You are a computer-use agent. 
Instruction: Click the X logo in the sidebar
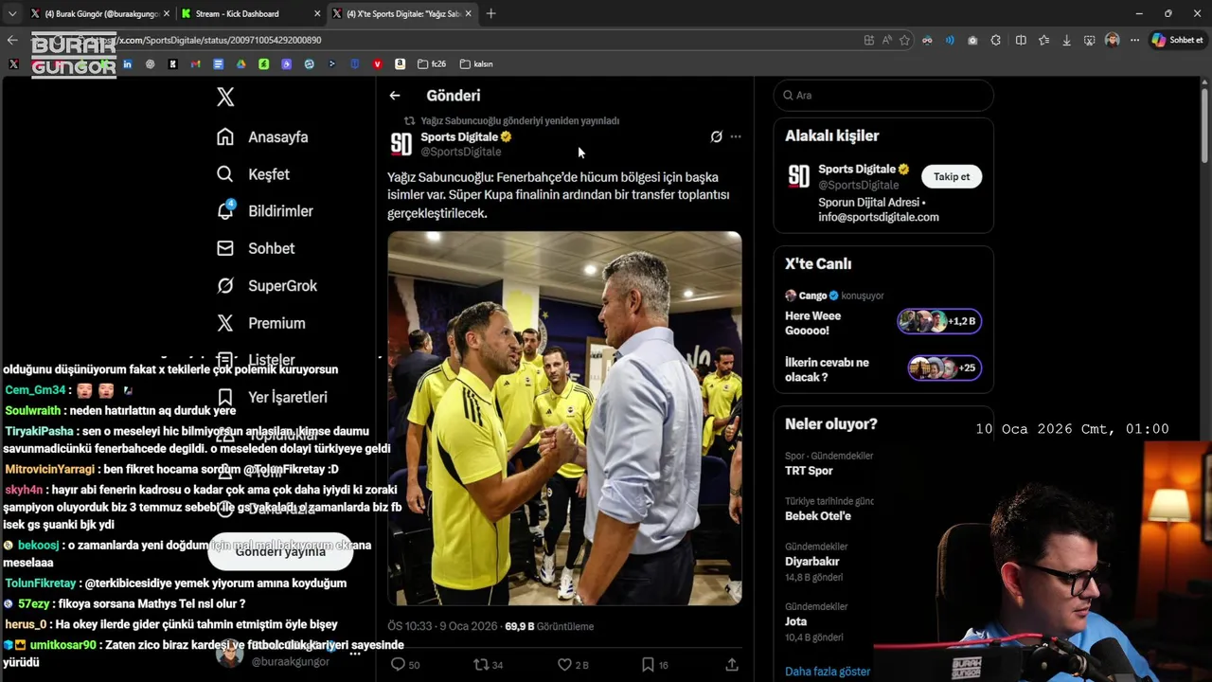point(225,97)
